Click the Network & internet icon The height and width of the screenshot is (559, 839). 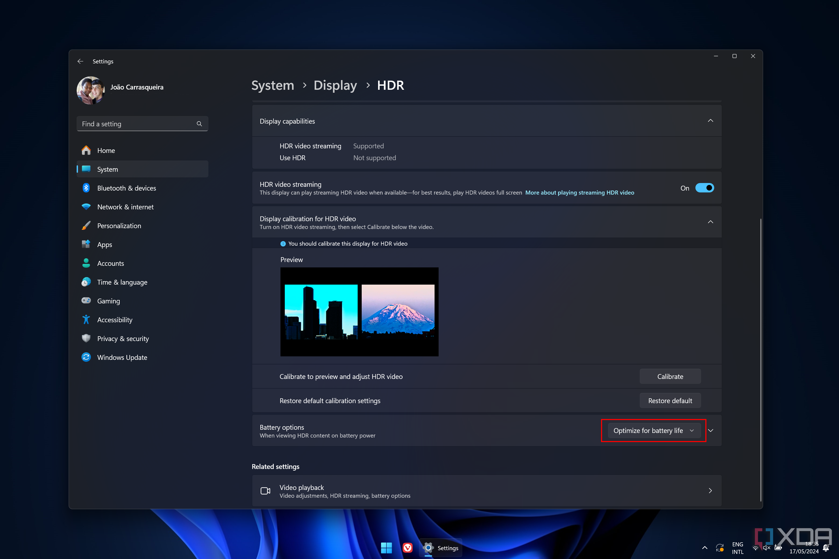(x=86, y=206)
